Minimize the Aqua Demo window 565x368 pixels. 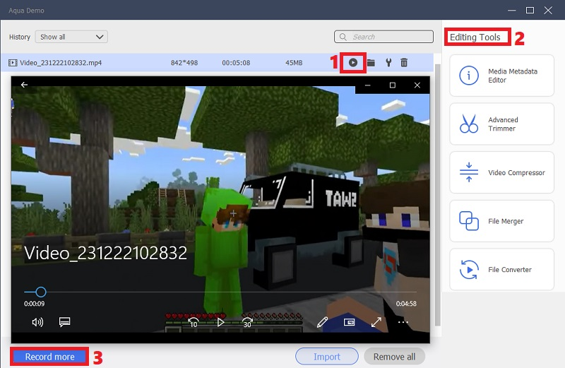tap(511, 10)
